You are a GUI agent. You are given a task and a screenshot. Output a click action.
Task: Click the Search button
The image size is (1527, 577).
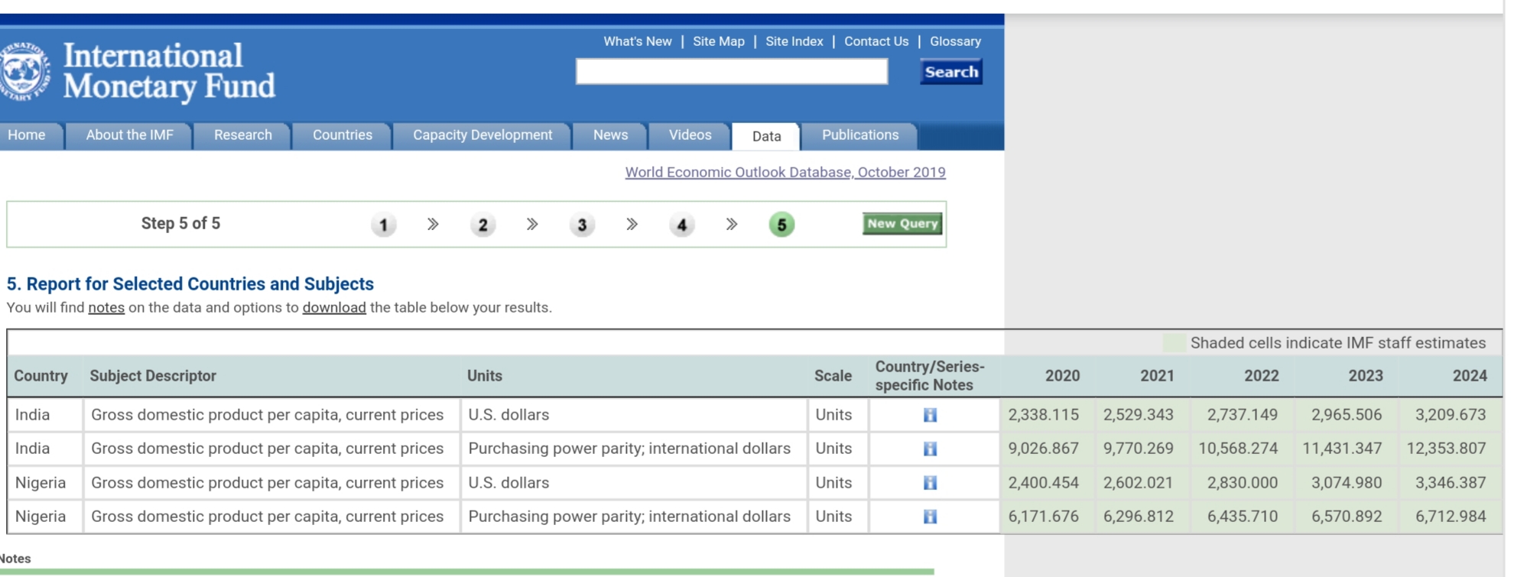951,72
